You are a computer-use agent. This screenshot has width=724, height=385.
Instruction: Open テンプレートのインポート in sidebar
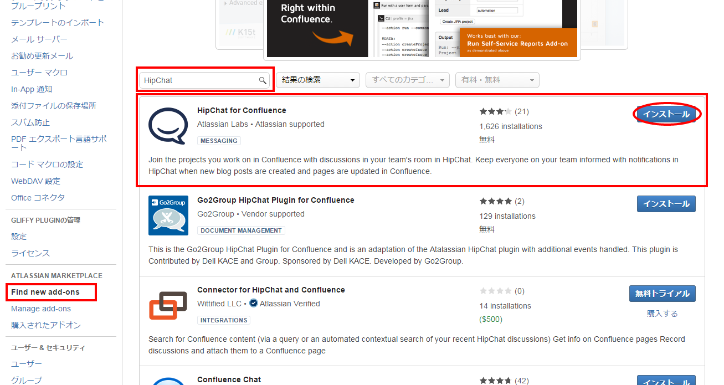[x=58, y=23]
